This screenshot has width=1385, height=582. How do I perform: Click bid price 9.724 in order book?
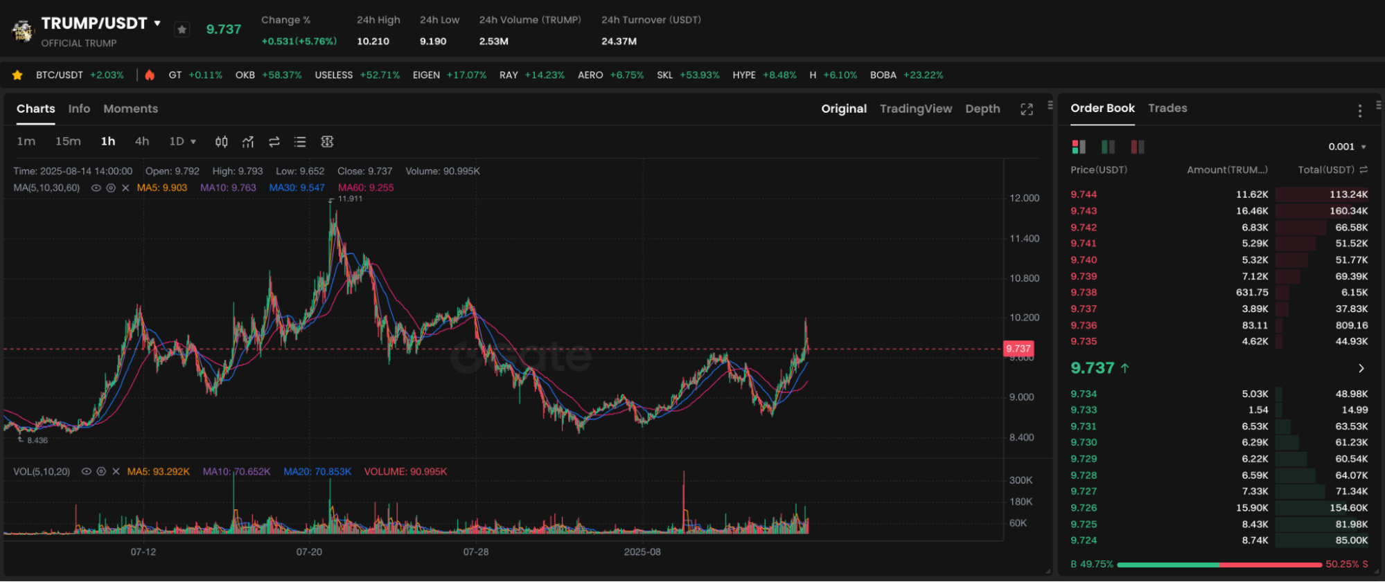click(x=1084, y=540)
